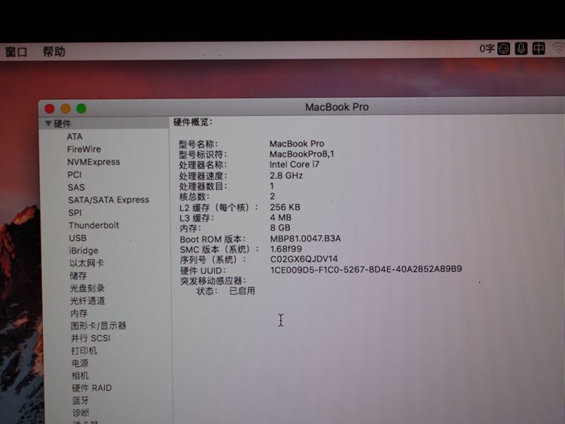This screenshot has height=424, width=565.
Task: Select SPI in the sidebar
Action: coord(75,213)
